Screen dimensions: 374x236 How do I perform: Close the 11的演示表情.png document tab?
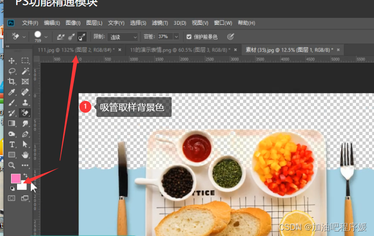pyautogui.click(x=235, y=50)
